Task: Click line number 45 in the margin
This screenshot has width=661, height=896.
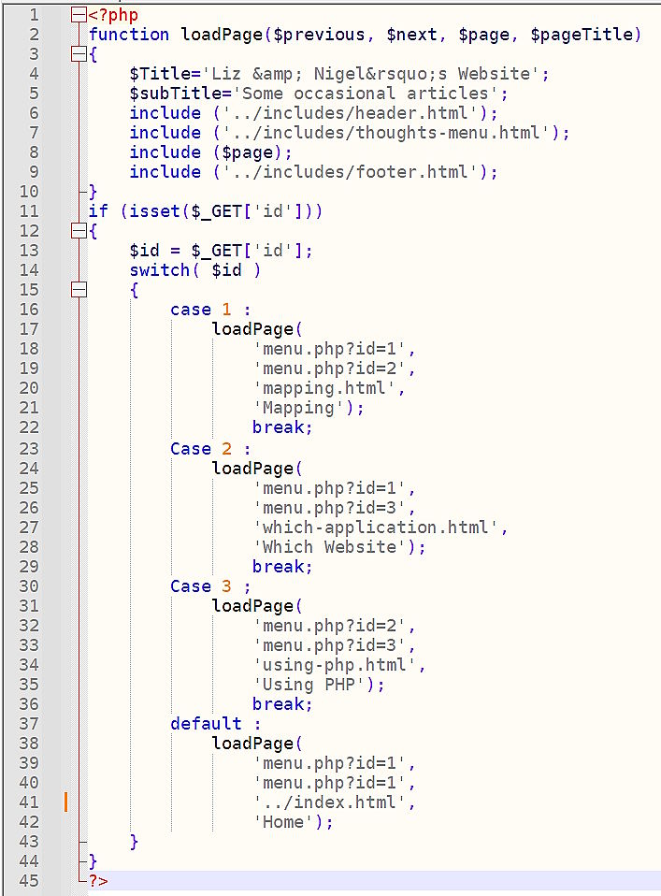Action: click(29, 880)
